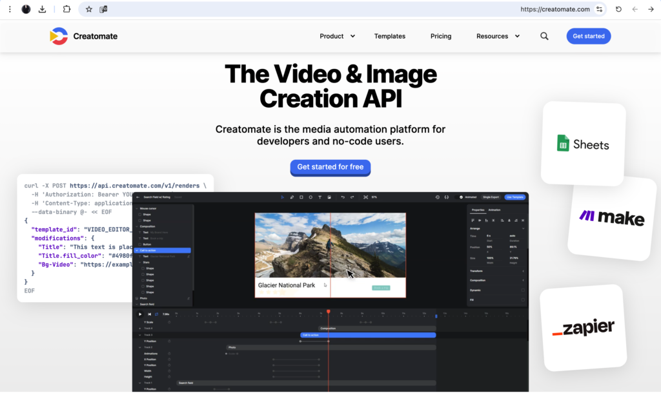Click the Get started button in header
The height and width of the screenshot is (395, 661).
[588, 36]
